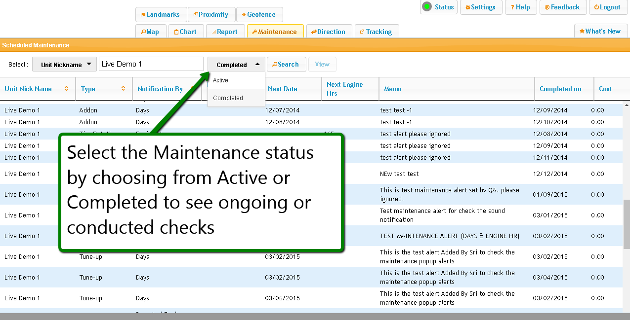Viewport: 630px width, 320px height.
Task: Open the Landmarks tab
Action: pos(160,15)
